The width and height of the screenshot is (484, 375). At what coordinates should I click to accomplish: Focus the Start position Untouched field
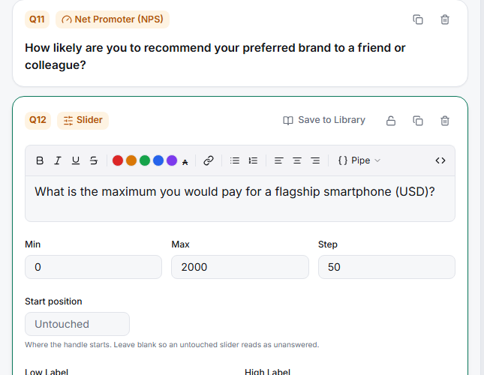[x=77, y=324]
